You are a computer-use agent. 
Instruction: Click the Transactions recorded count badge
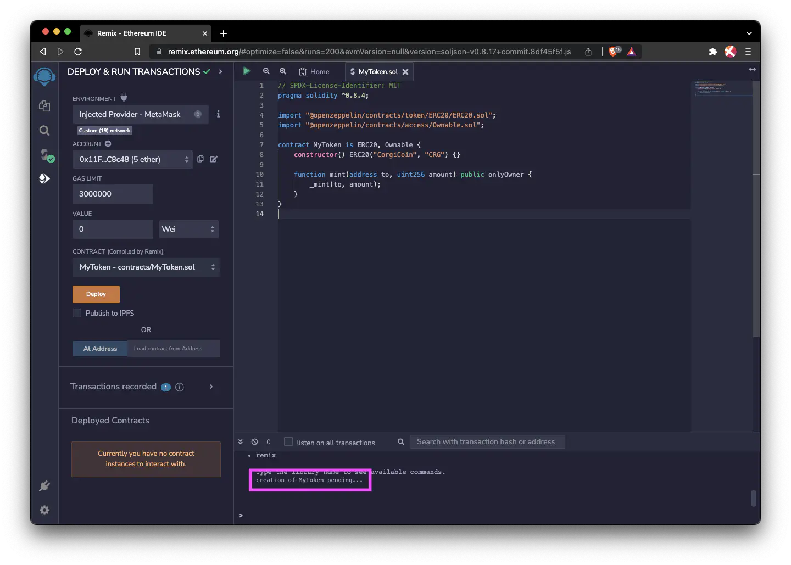click(166, 387)
